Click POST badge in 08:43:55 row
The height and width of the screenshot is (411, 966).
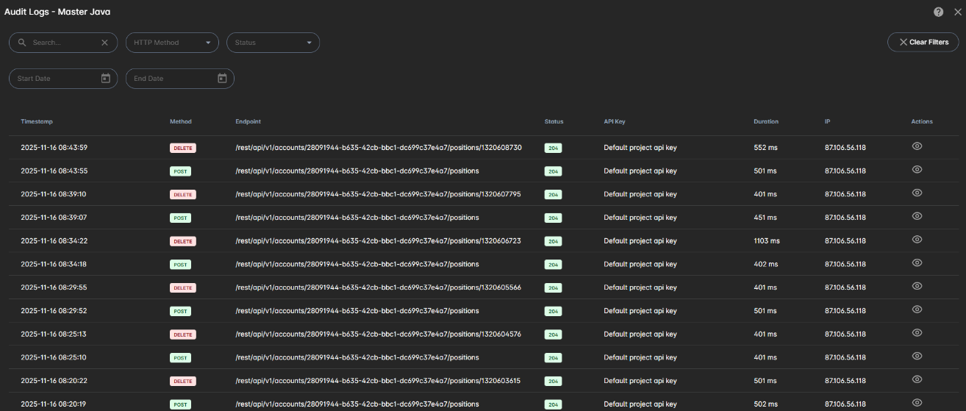tap(180, 171)
